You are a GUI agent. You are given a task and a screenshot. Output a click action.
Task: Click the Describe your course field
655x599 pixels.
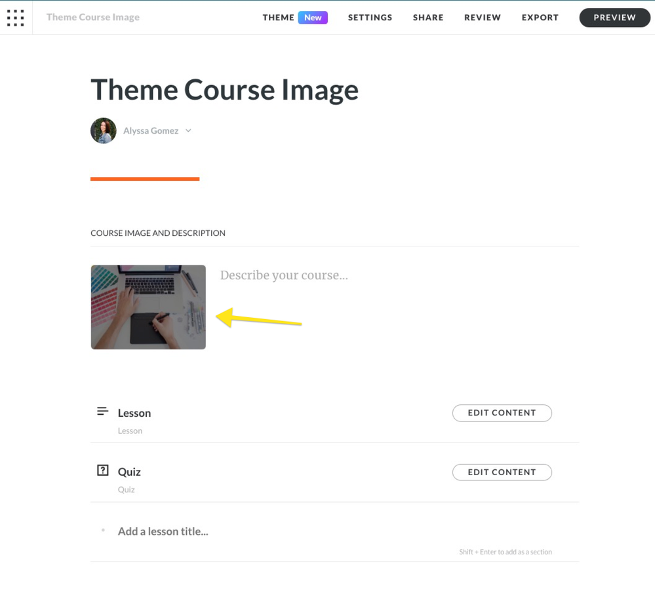[x=284, y=275]
